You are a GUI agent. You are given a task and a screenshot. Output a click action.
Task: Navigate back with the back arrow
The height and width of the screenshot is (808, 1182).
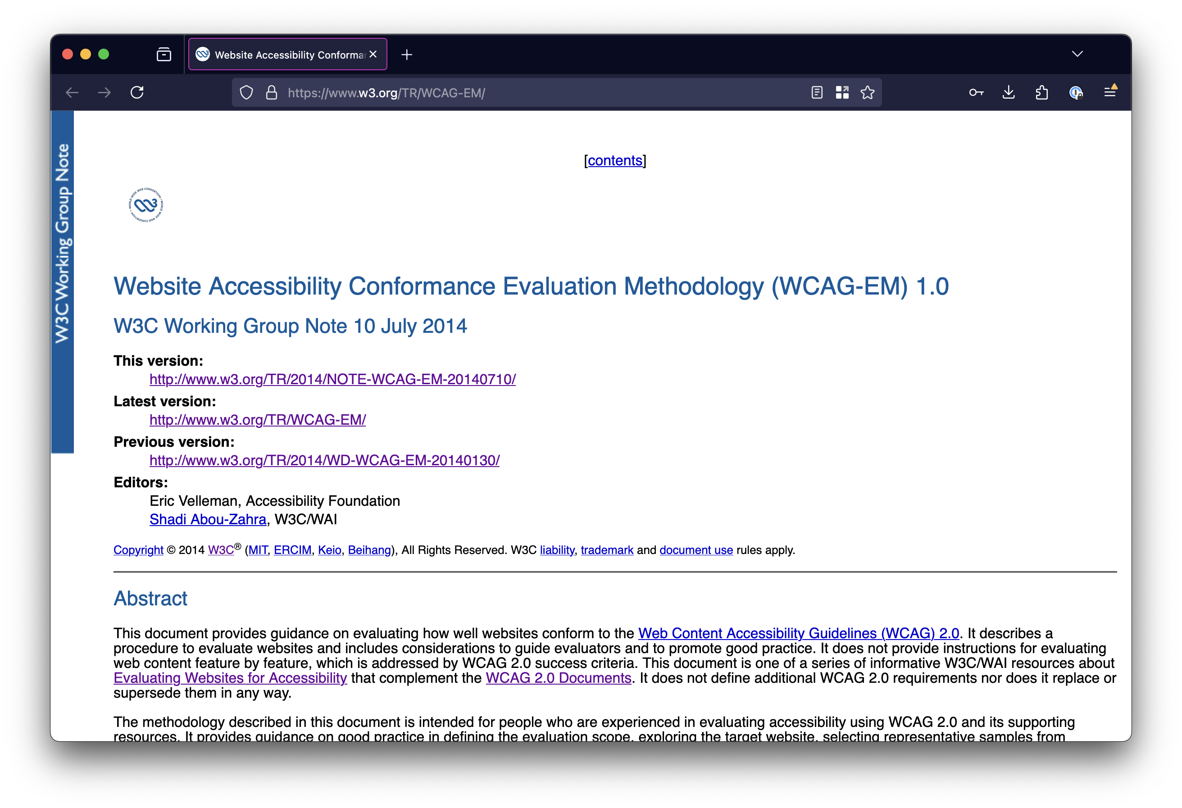72,92
